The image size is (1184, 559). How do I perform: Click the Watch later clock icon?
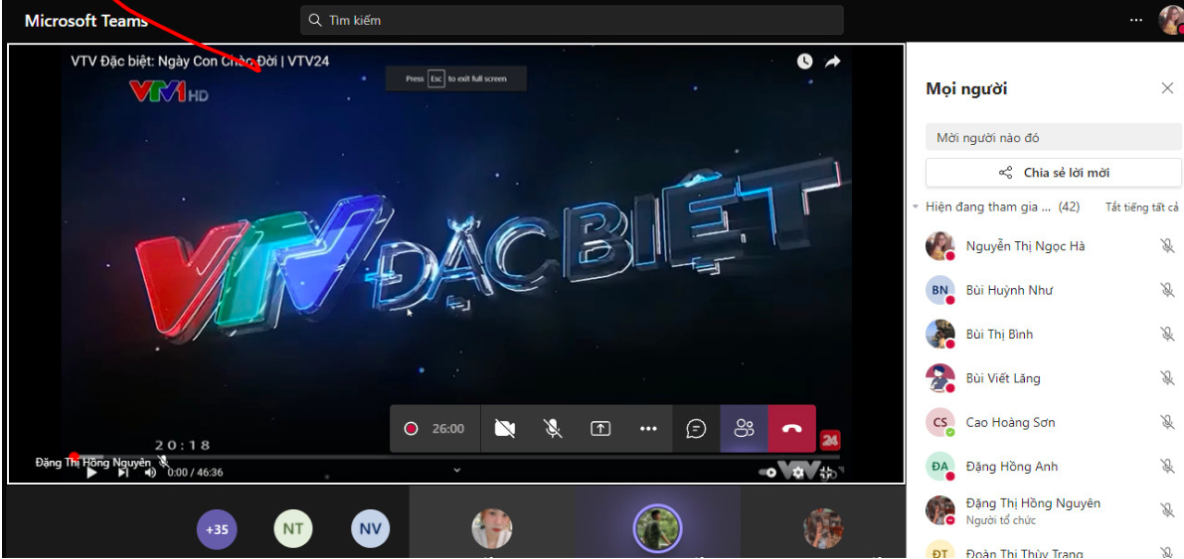(805, 62)
